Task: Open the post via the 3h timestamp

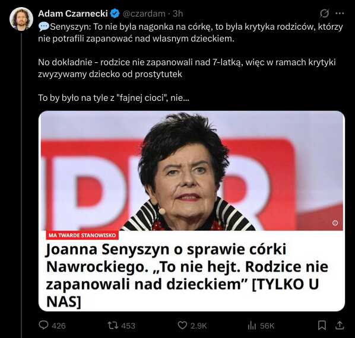Action: (x=178, y=14)
